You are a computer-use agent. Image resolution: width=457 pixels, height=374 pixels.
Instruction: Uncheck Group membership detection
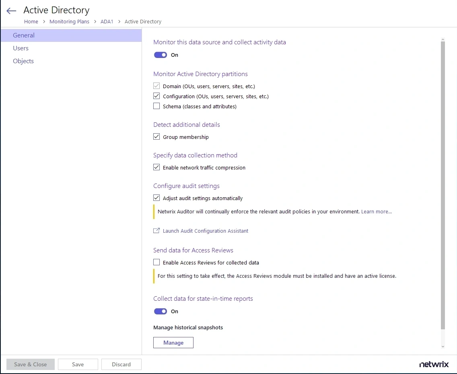tap(156, 137)
